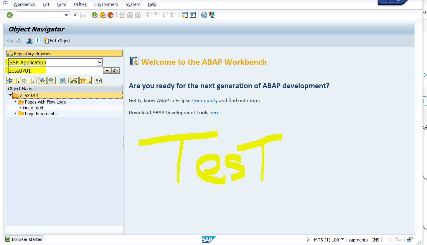Click the navigate forward arrow under Object Navigator
Screen dimensions: 427x245
pyautogui.click(x=18, y=41)
